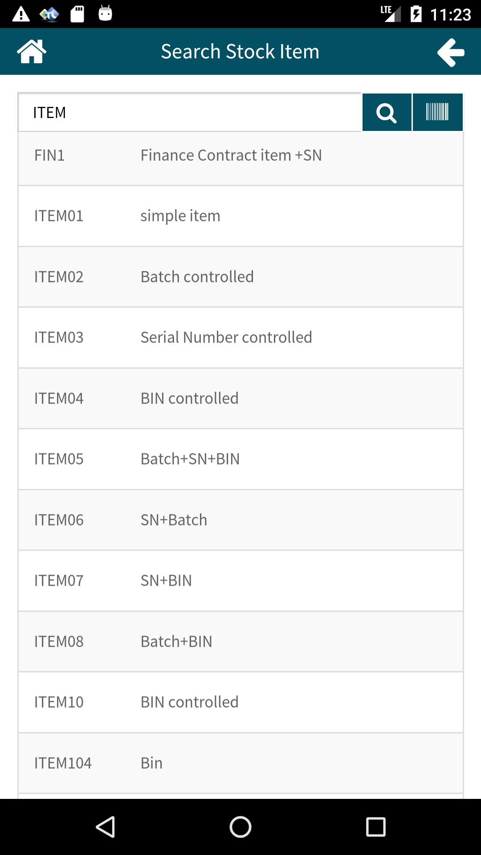
Task: Open ITEM03 Serial Number controlled
Action: click(240, 338)
